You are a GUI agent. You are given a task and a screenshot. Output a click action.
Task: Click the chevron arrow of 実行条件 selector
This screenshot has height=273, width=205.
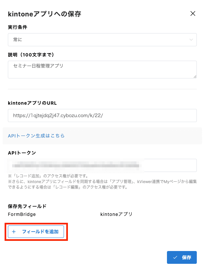pyautogui.click(x=191, y=40)
